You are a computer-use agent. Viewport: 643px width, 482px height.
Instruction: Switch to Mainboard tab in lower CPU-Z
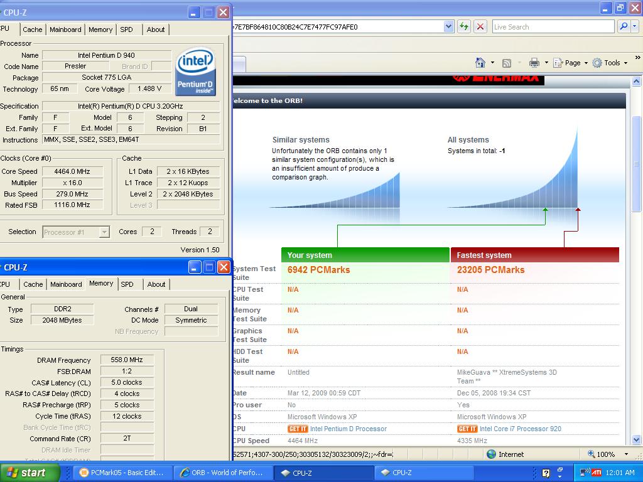pos(66,284)
